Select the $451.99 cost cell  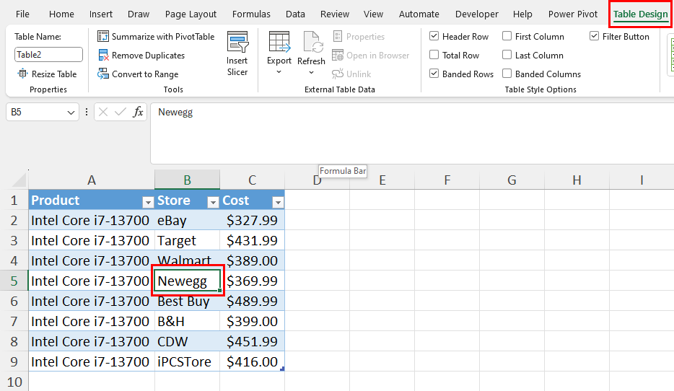(252, 341)
